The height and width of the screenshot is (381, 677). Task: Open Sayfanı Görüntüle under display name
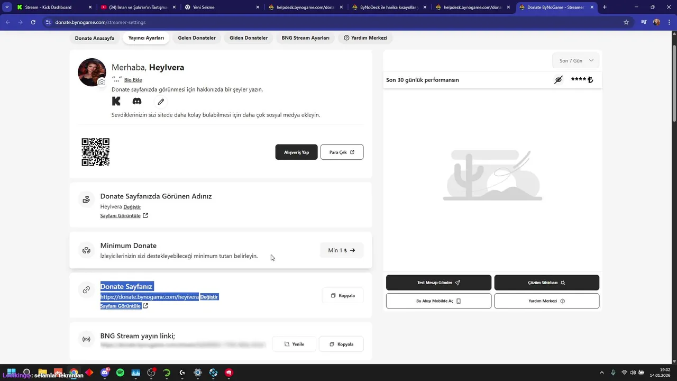124,216
